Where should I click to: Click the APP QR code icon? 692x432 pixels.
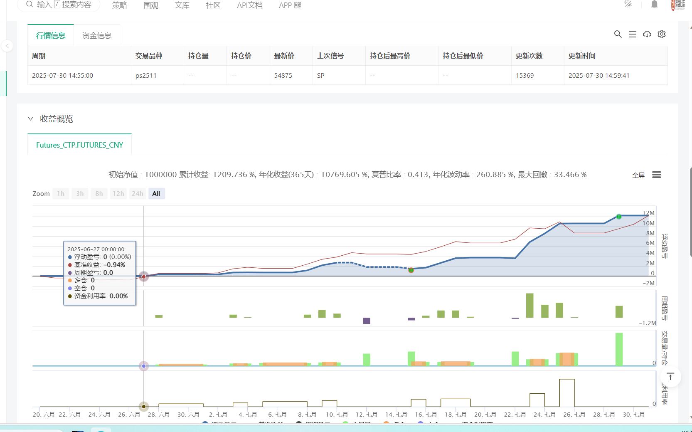pos(298,5)
